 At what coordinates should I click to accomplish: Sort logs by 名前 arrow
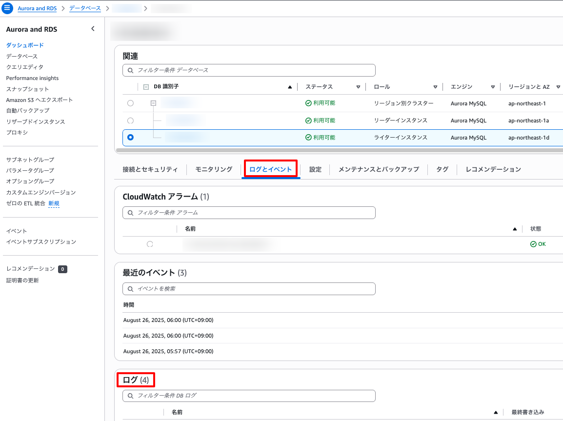tap(496, 412)
